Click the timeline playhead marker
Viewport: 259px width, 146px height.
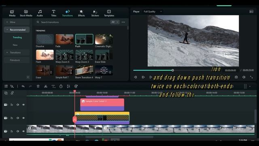point(74,91)
